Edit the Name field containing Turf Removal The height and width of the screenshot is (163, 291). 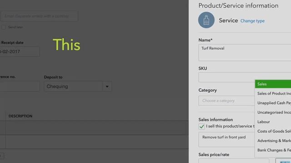tap(245, 53)
